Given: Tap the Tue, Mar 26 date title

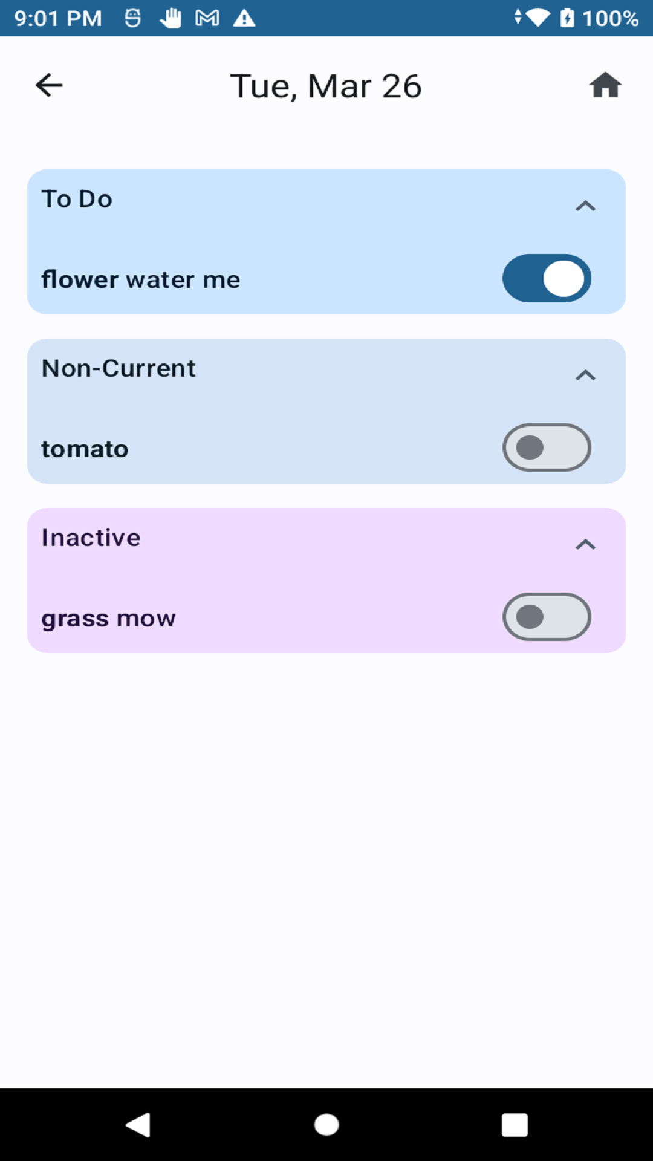Looking at the screenshot, I should (x=326, y=86).
